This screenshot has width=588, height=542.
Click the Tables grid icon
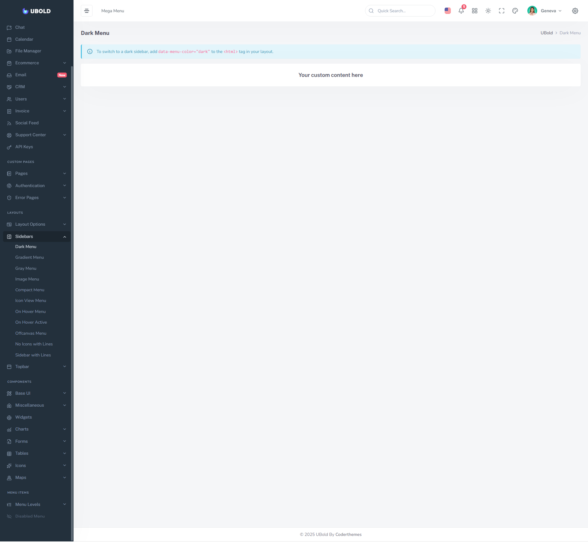(9, 454)
